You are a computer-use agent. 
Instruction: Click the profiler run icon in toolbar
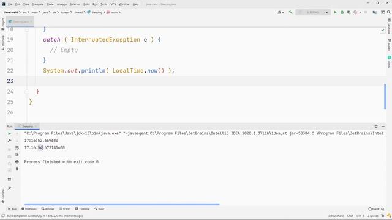(355, 12)
